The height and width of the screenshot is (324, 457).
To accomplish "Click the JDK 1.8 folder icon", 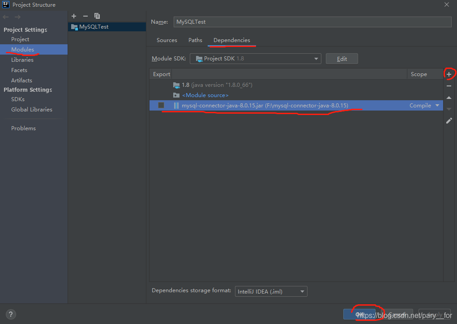I will point(176,85).
